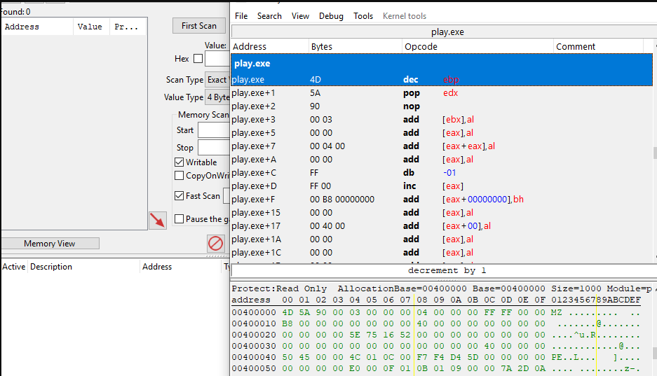657x376 pixels.
Task: Open the View menu
Action: coord(300,16)
